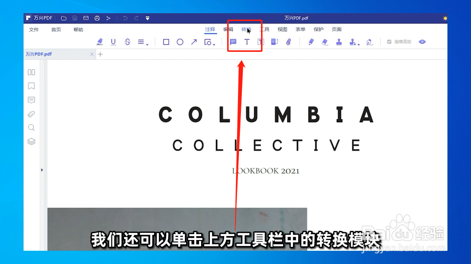Open the 首页 menu

point(56,30)
